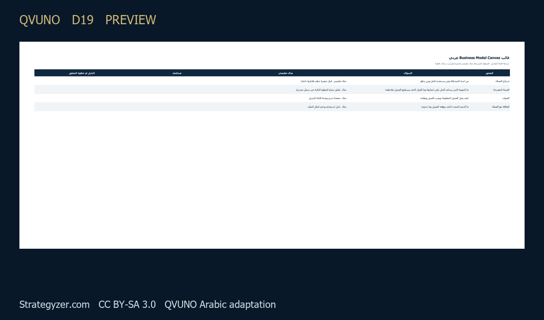The height and width of the screenshot is (320, 544).
Task: Open the document preview page thumbnail
Action: click(x=272, y=145)
